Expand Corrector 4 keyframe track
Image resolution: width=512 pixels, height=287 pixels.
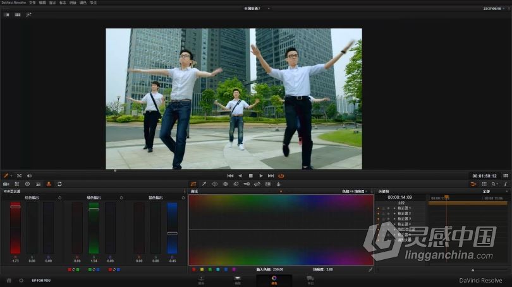pos(394,224)
